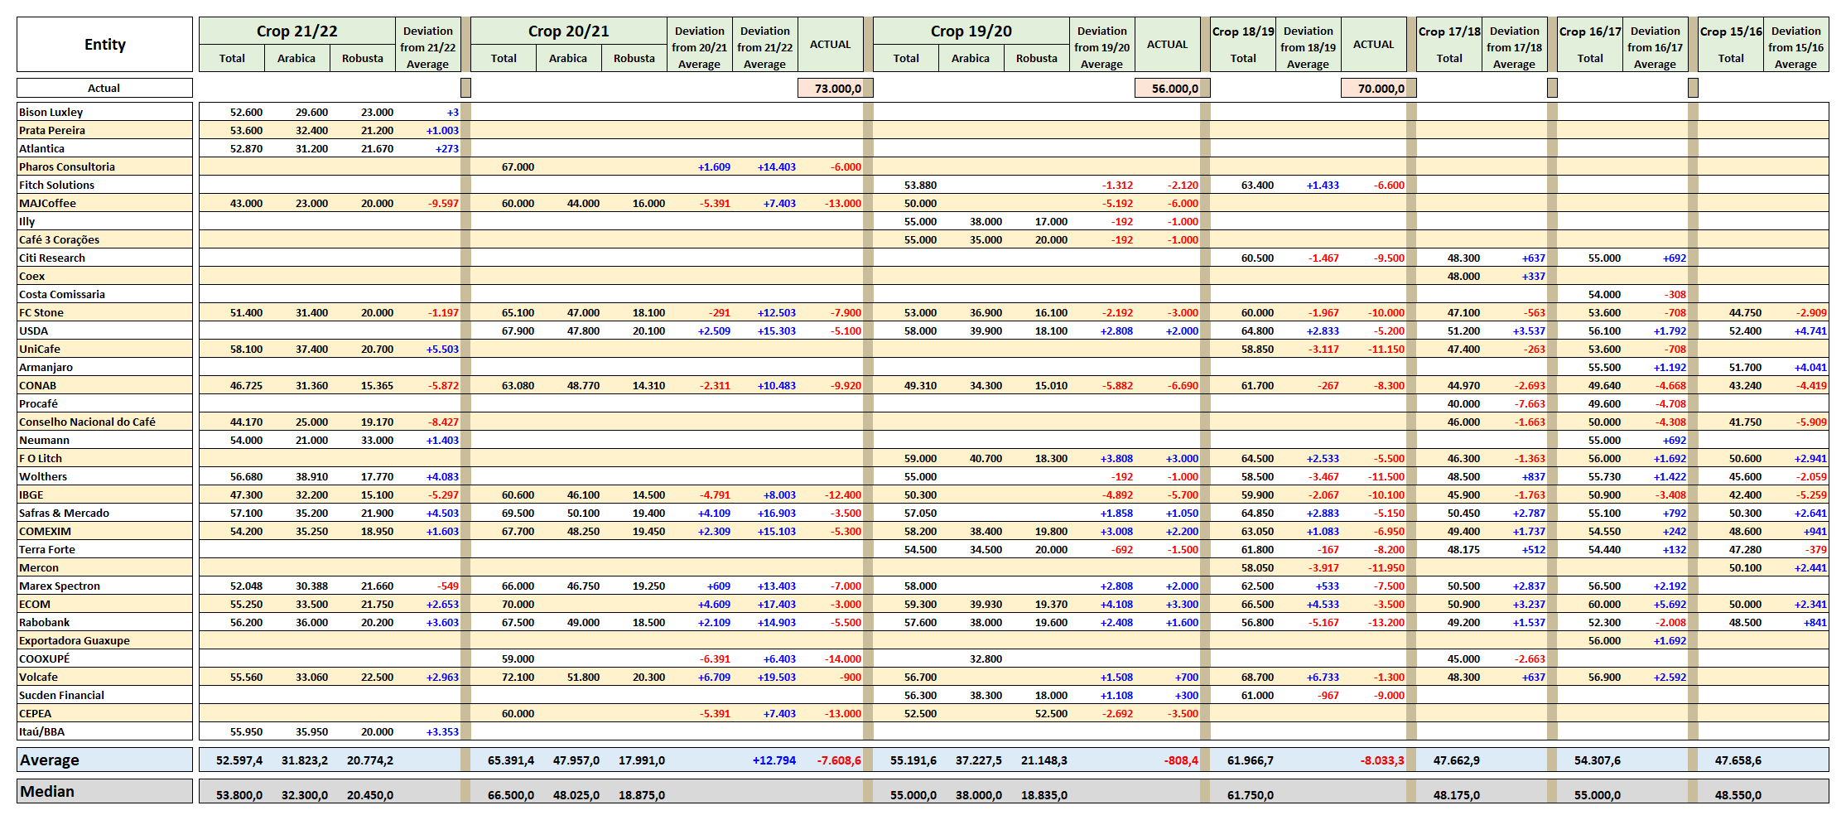Select Citi Research entity name
This screenshot has height=820, width=1846.
(x=52, y=258)
